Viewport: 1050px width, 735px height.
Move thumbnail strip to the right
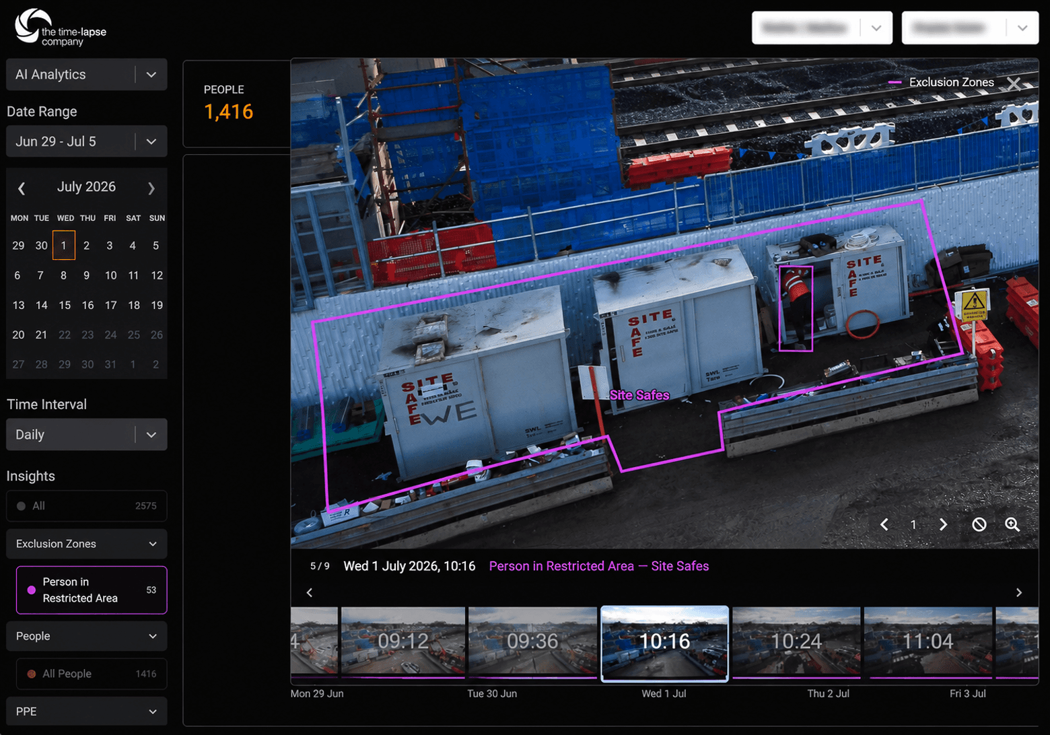point(1019,592)
